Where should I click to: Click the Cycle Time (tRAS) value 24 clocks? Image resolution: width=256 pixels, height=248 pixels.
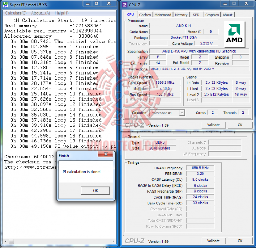coord(200,197)
